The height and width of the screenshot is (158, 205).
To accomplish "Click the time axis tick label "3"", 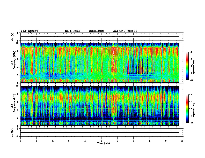I will pos(69,141).
